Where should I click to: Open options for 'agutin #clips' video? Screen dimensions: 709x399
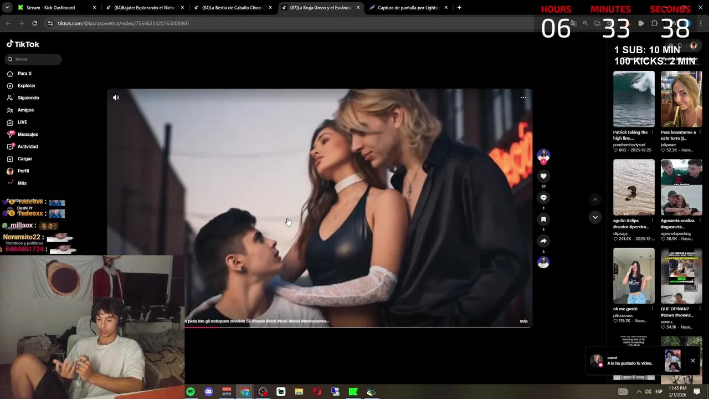click(653, 221)
